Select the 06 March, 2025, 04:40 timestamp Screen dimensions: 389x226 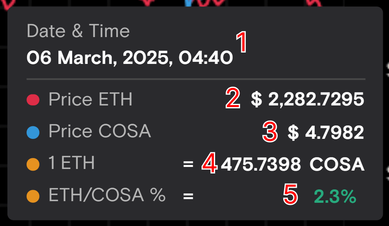coord(129,59)
